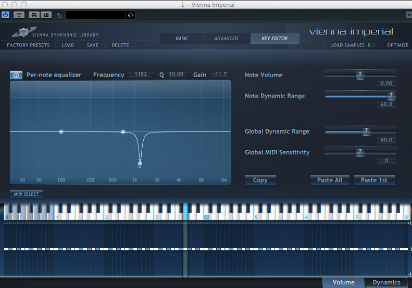
Task: Click the Global Dynamic Range value 60.0
Action: [386, 140]
